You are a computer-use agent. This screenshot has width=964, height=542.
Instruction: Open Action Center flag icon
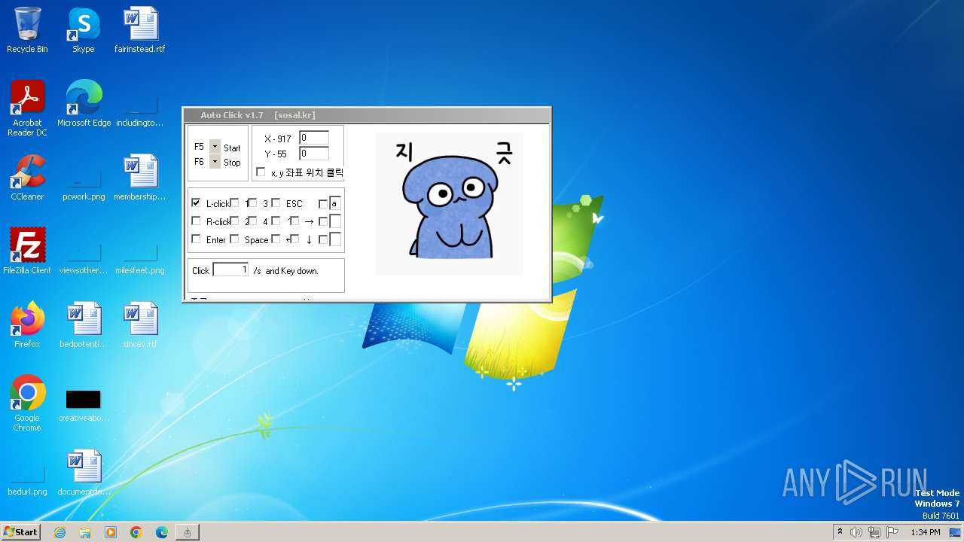pyautogui.click(x=892, y=532)
